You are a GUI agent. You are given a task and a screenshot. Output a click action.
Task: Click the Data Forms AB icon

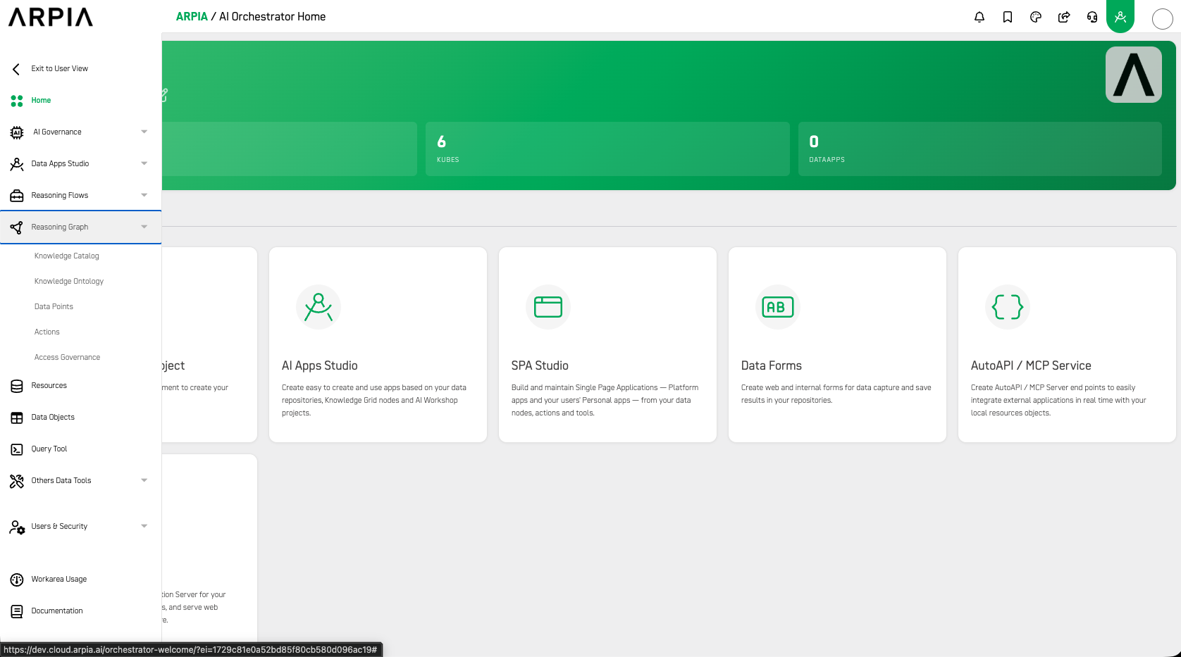point(778,307)
